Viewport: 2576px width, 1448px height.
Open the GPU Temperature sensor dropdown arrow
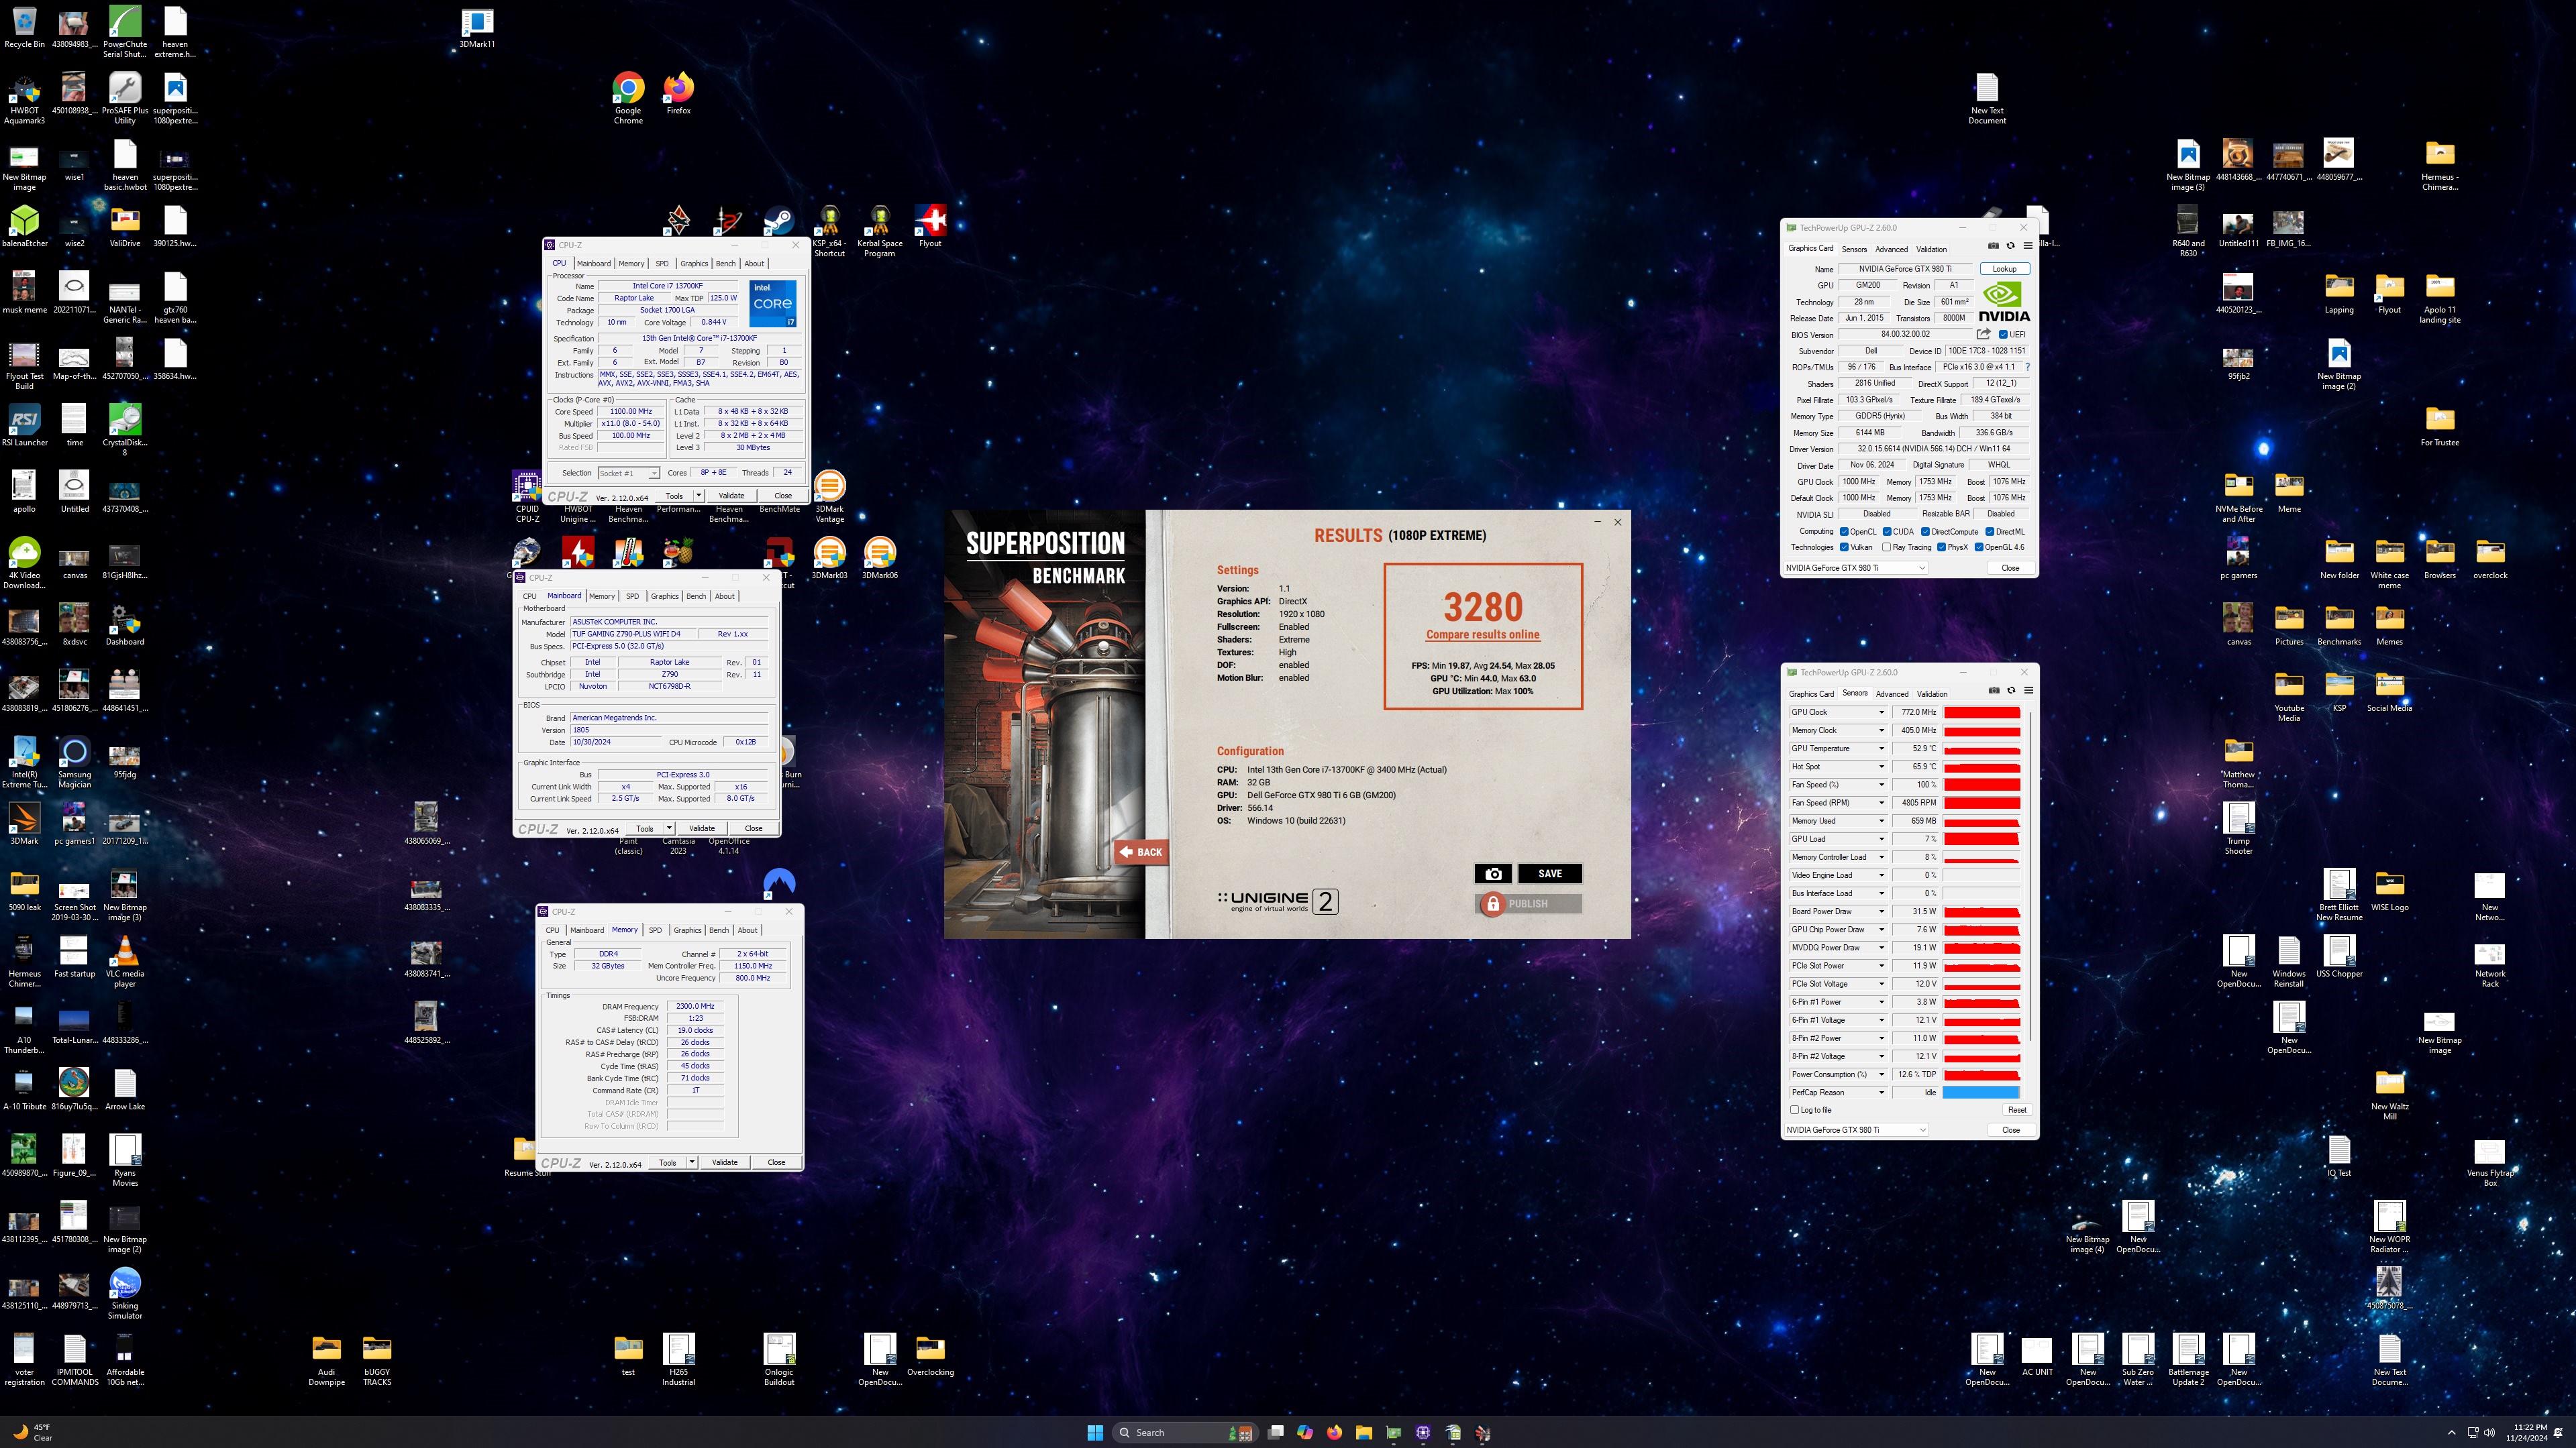[x=1881, y=748]
